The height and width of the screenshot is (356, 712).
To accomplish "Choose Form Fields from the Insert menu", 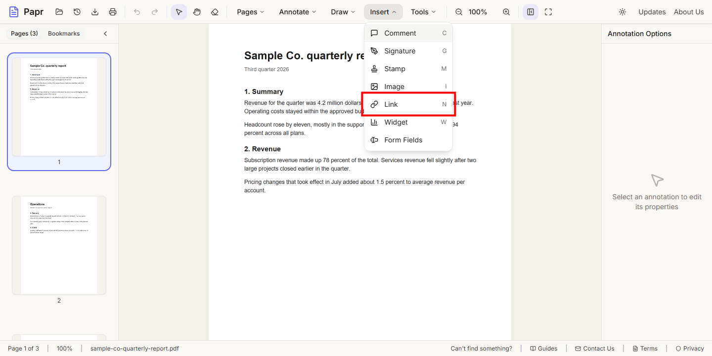I will click(x=408, y=140).
